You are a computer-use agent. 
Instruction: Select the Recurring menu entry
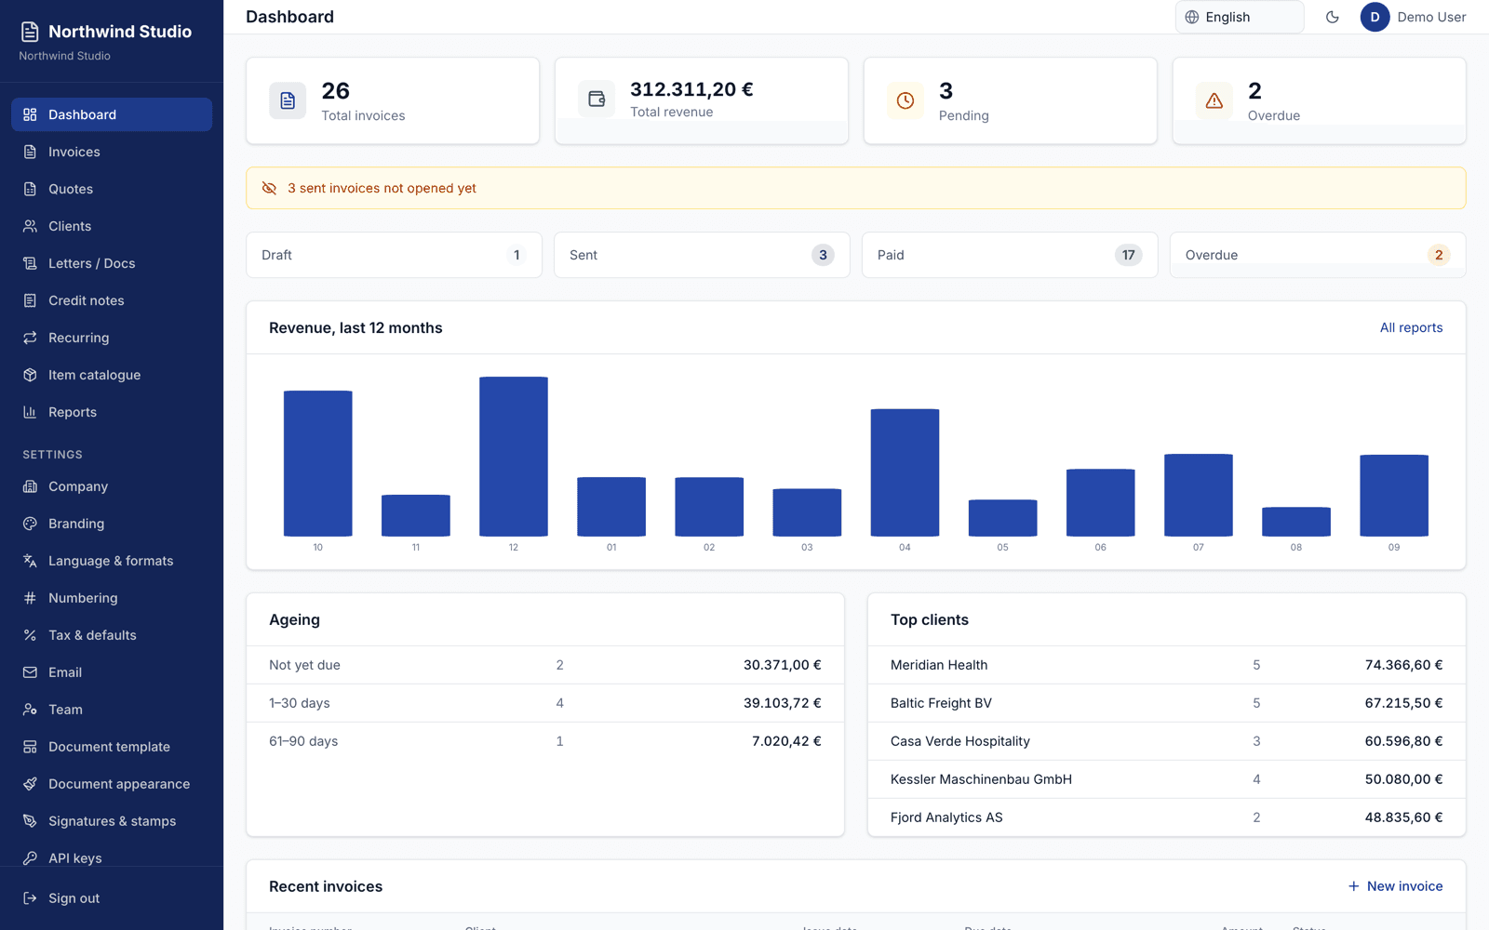point(112,338)
